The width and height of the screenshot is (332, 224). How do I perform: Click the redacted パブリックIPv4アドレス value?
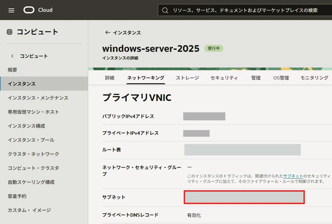204,116
